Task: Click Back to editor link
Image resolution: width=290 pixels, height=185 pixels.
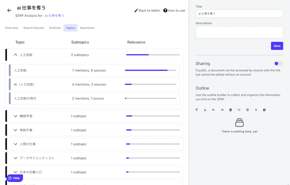Action: pyautogui.click(x=147, y=11)
